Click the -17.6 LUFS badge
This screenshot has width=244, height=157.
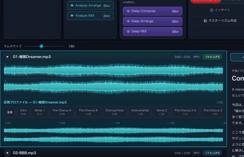coord(212,153)
